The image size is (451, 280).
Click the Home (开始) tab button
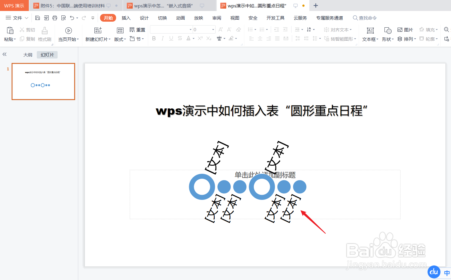[x=108, y=18]
